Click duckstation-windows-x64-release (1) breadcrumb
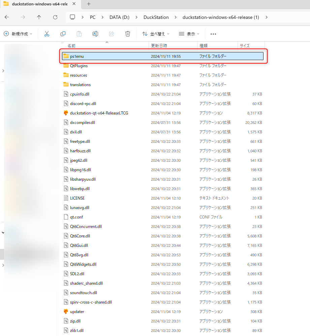 221,17
